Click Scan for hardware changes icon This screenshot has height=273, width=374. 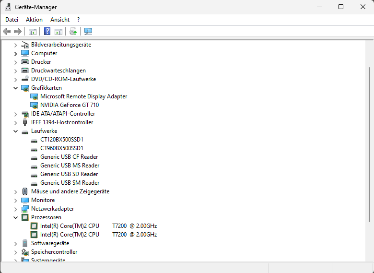(88, 31)
